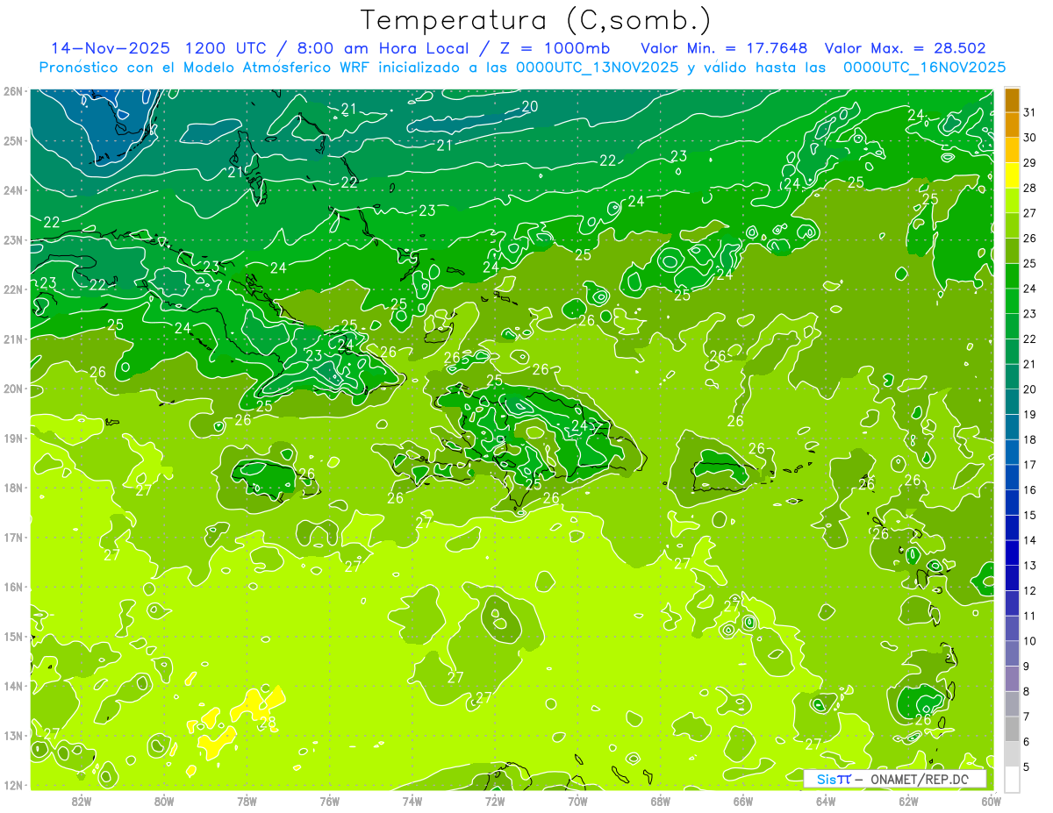Click the 18N latitude axis label
Image resolution: width=1053 pixels, height=813 pixels.
click(12, 488)
